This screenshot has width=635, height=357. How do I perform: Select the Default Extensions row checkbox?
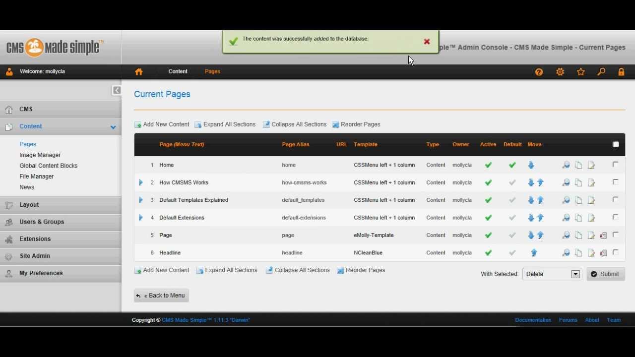point(616,217)
